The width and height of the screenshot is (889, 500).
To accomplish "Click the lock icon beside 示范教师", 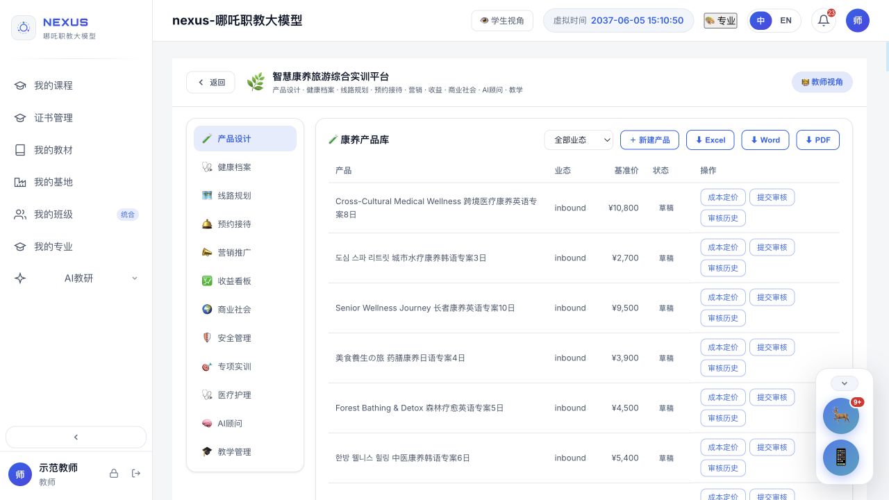I will pos(114,474).
